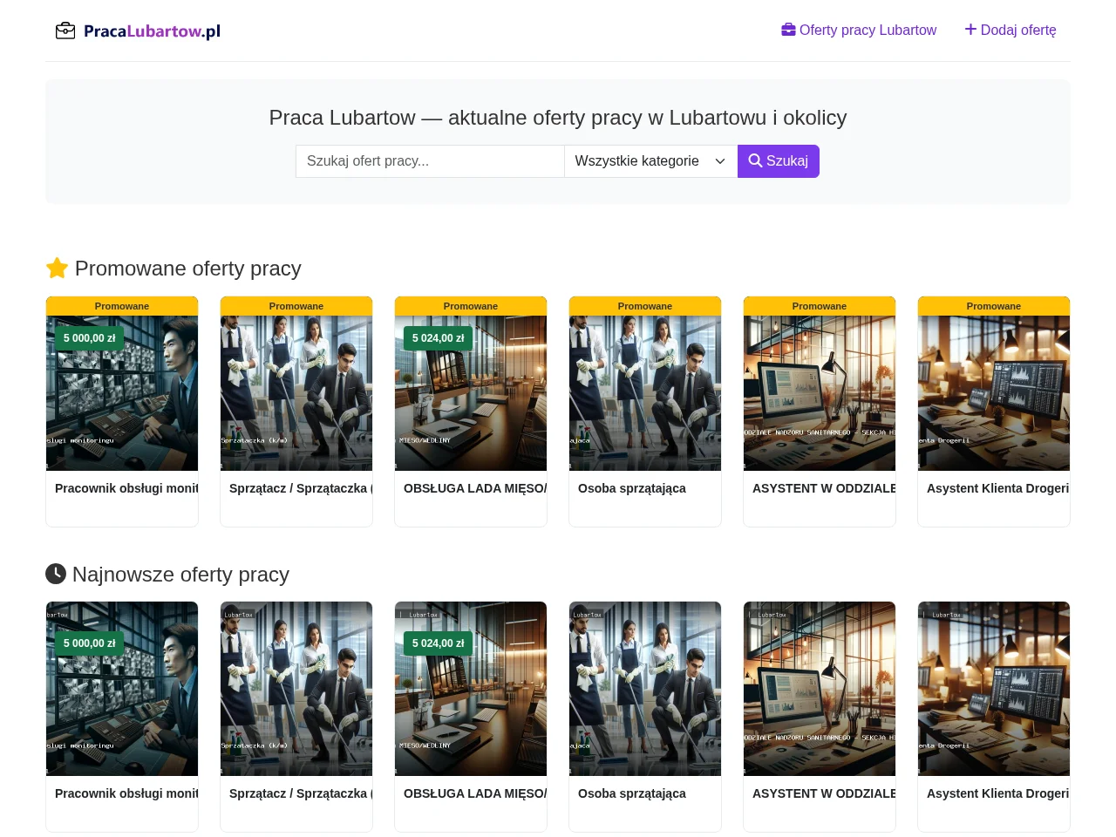Click ASYSTENT W ODDZIALE title under Najnowsze oferty
This screenshot has width=1116, height=837.
click(x=824, y=793)
